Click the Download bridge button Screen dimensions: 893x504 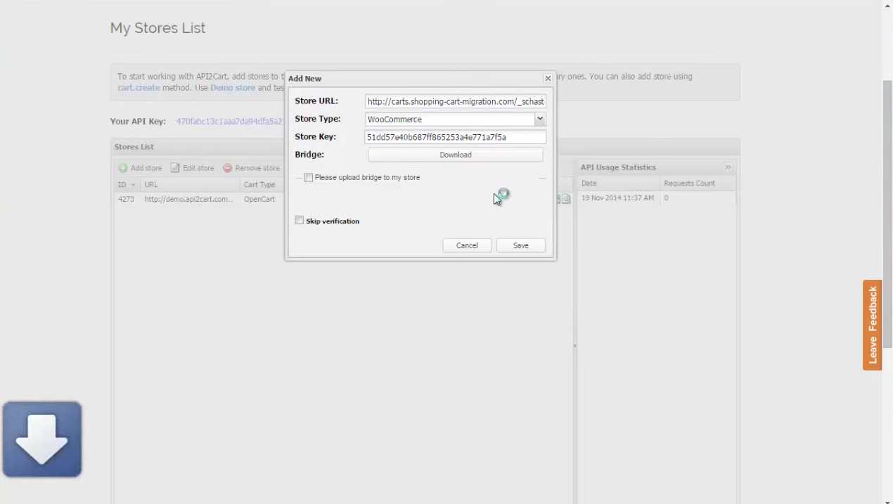coord(456,155)
